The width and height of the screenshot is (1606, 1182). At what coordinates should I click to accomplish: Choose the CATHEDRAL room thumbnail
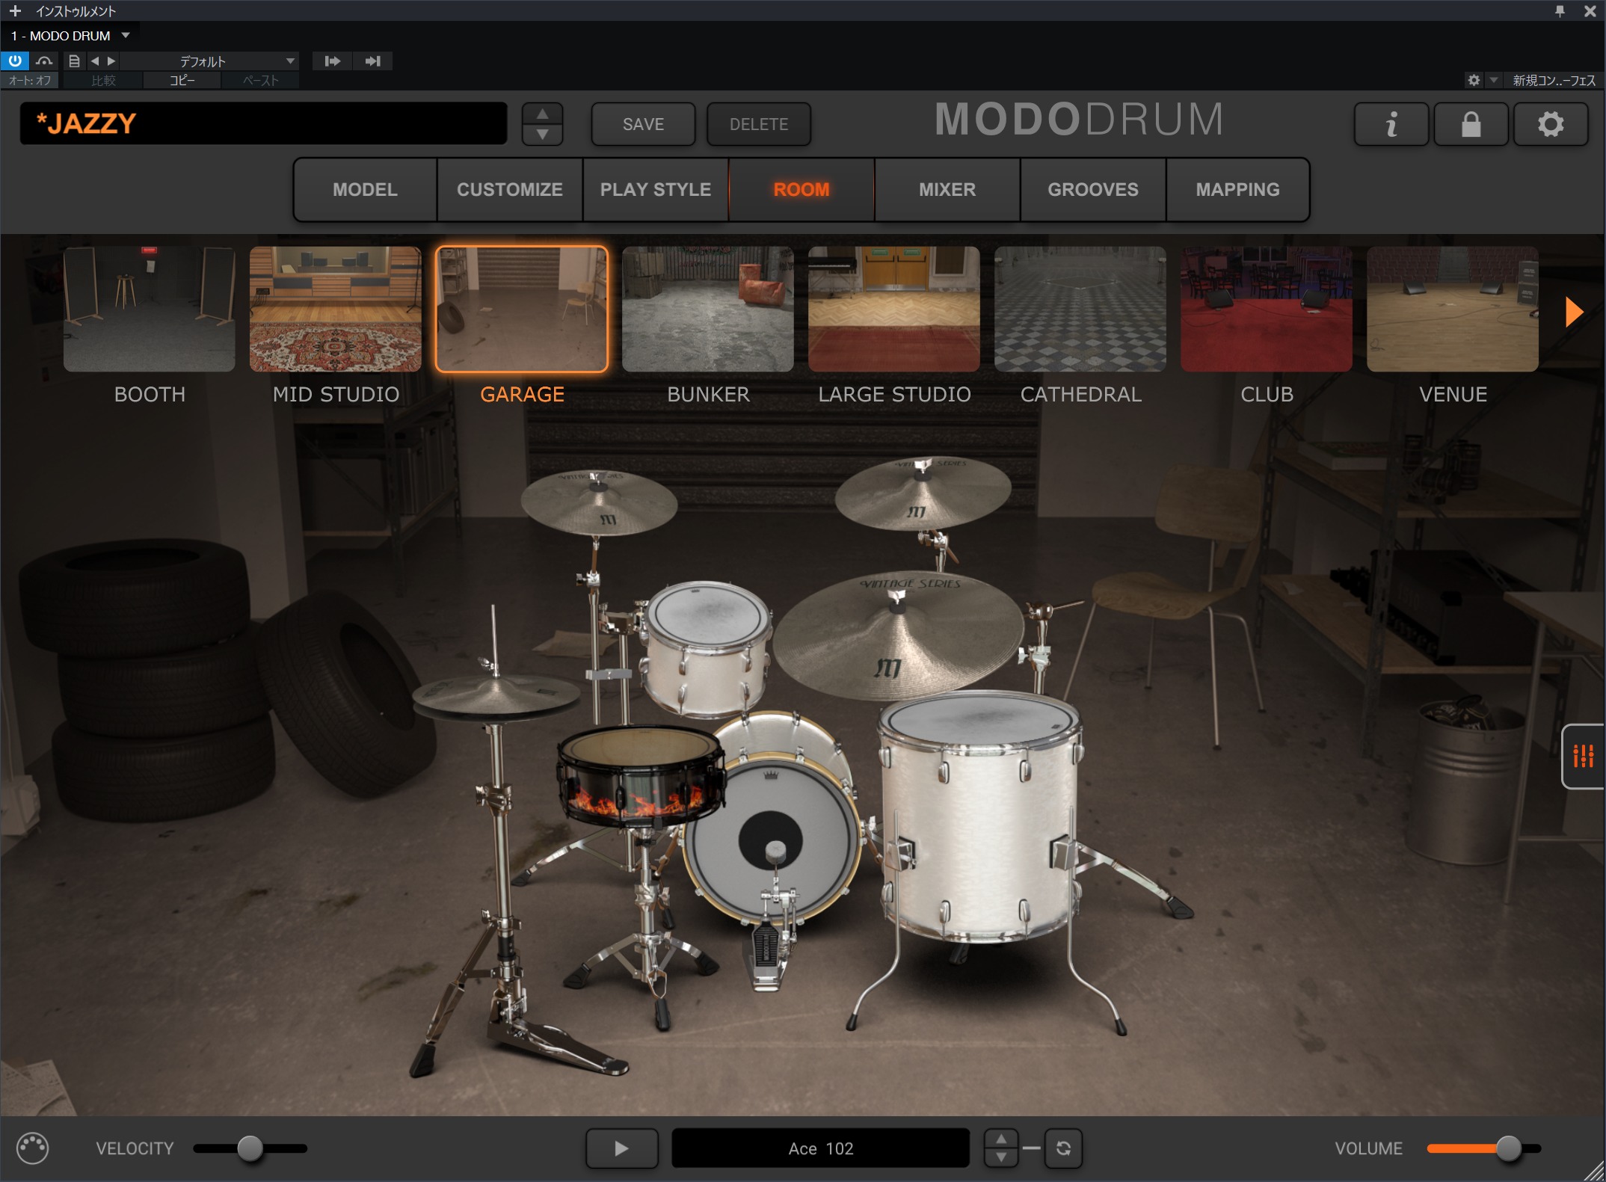(1080, 309)
